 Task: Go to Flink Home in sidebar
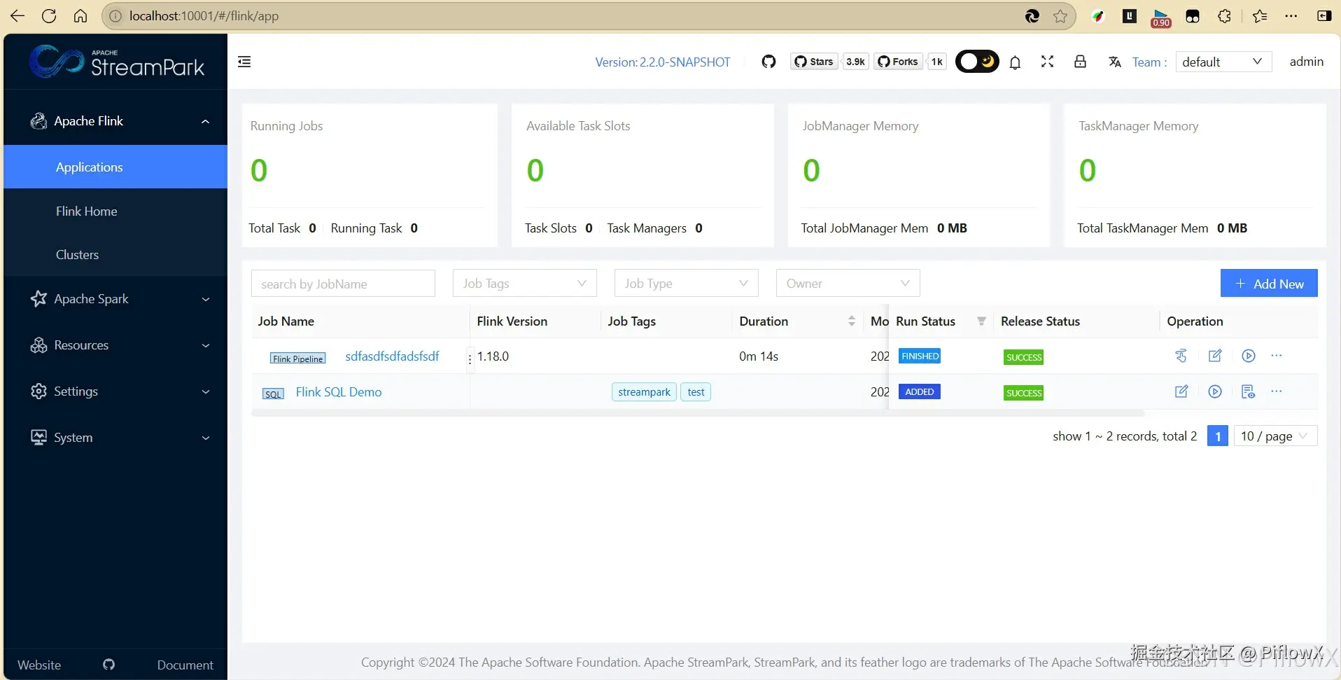pos(87,211)
